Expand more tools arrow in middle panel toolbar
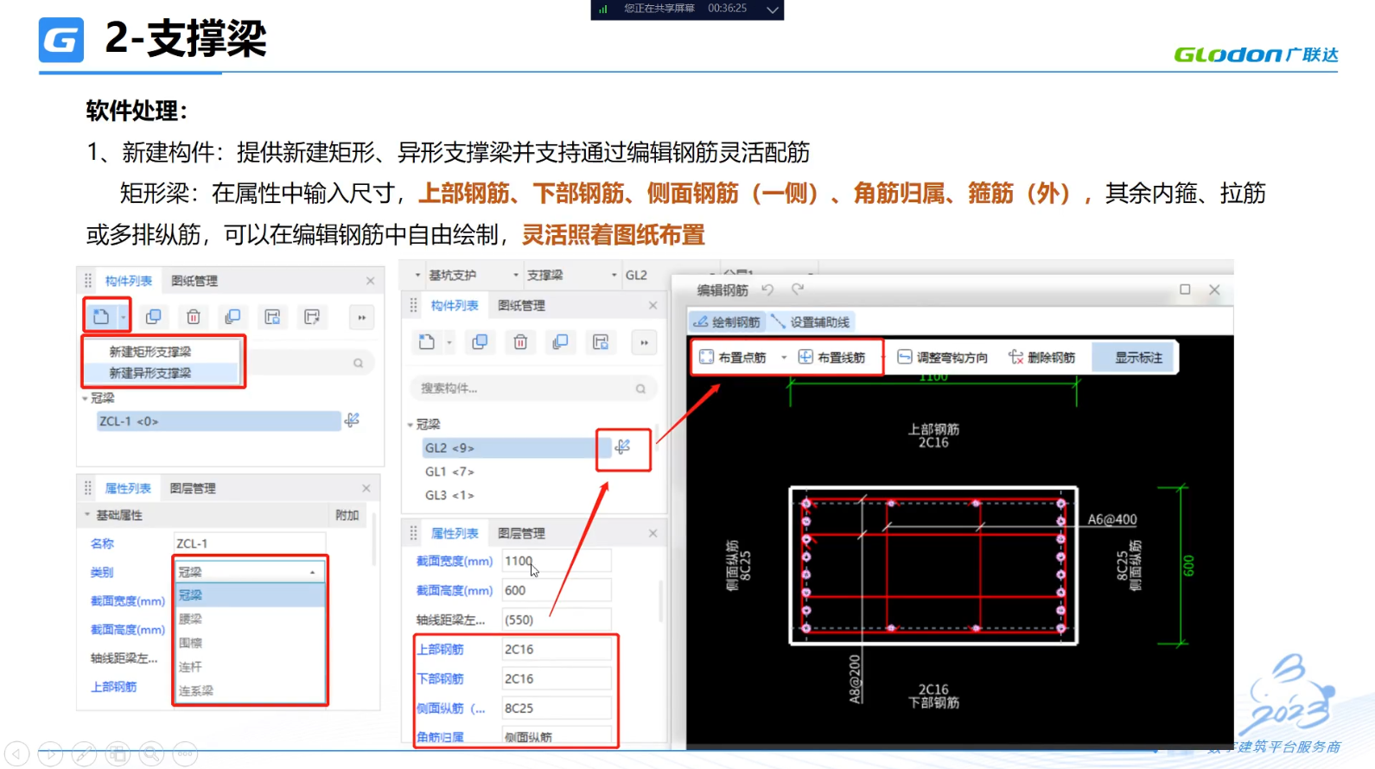This screenshot has width=1375, height=769. 644,342
